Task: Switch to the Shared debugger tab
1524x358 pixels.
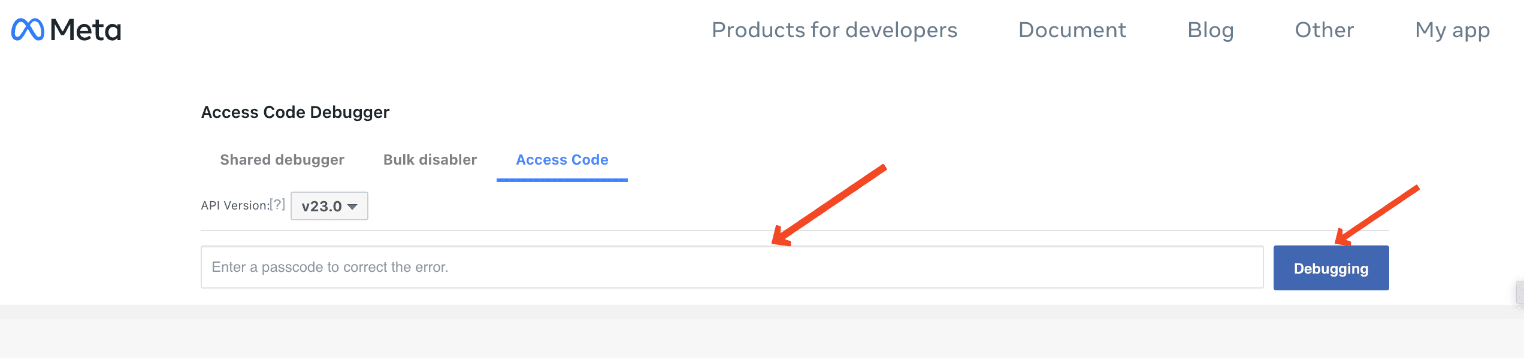Action: [x=282, y=160]
